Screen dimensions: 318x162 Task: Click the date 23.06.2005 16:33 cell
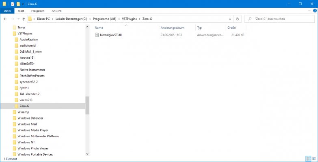171,35
